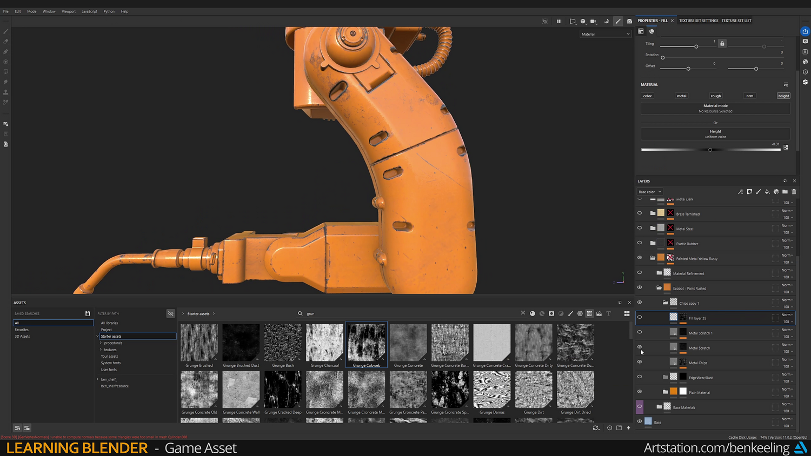Switch to Texture Set List tab
The width and height of the screenshot is (811, 456).
coord(736,21)
